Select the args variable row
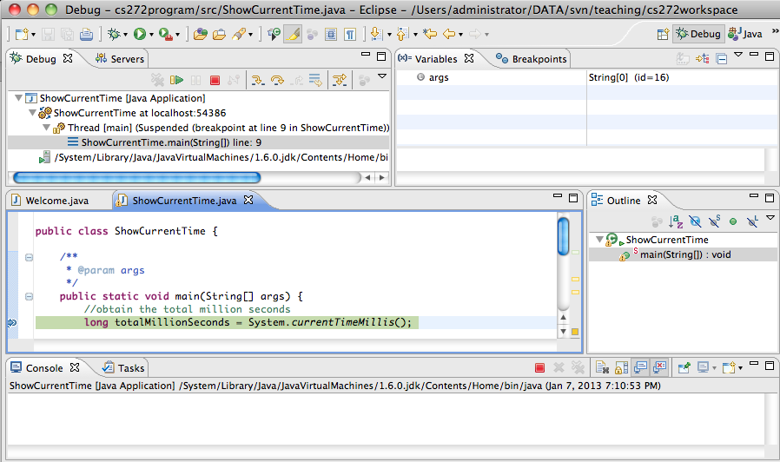This screenshot has height=462, width=780. [x=492, y=77]
